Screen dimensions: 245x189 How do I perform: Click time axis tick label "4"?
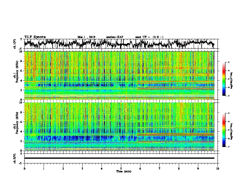102,169
